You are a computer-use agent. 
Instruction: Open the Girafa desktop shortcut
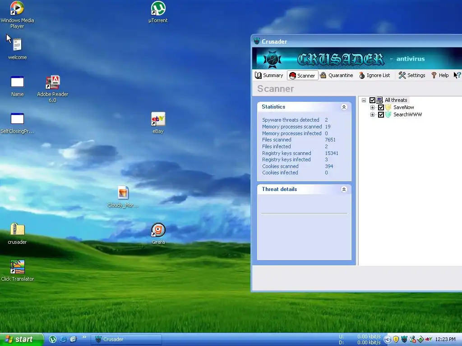click(158, 234)
